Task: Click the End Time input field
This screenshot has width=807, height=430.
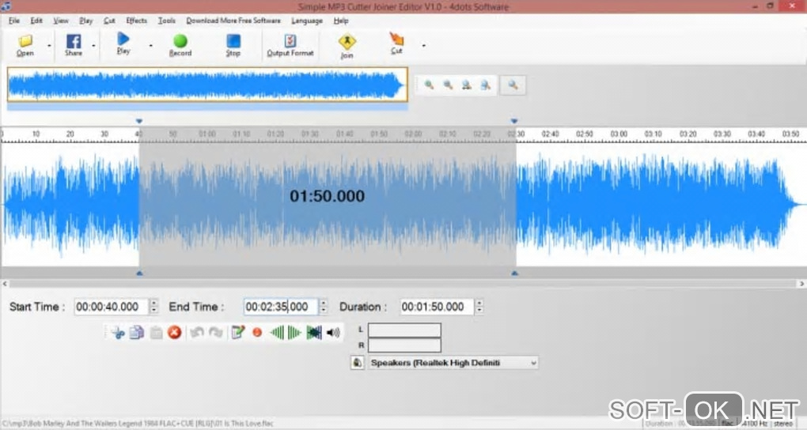Action: coord(281,307)
